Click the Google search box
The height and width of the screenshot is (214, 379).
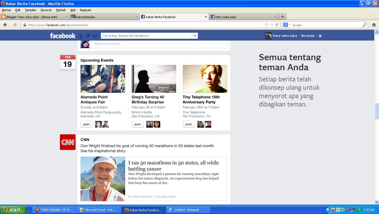327,25
